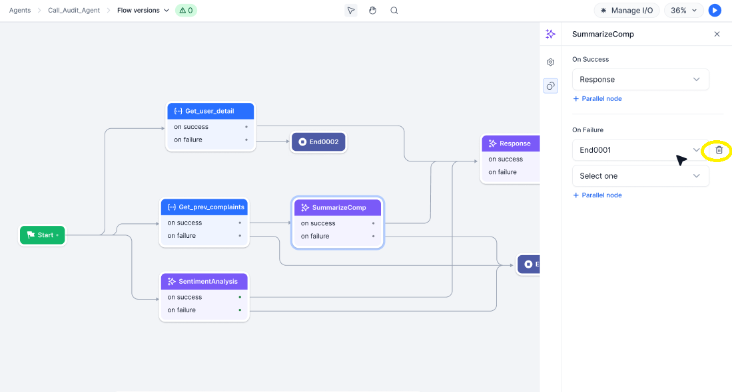Navigate to Call_Audit_Agent breadcrumb
732x392 pixels.
[x=73, y=11]
